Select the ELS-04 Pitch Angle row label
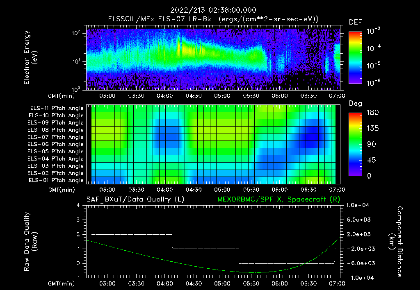 coord(56,159)
